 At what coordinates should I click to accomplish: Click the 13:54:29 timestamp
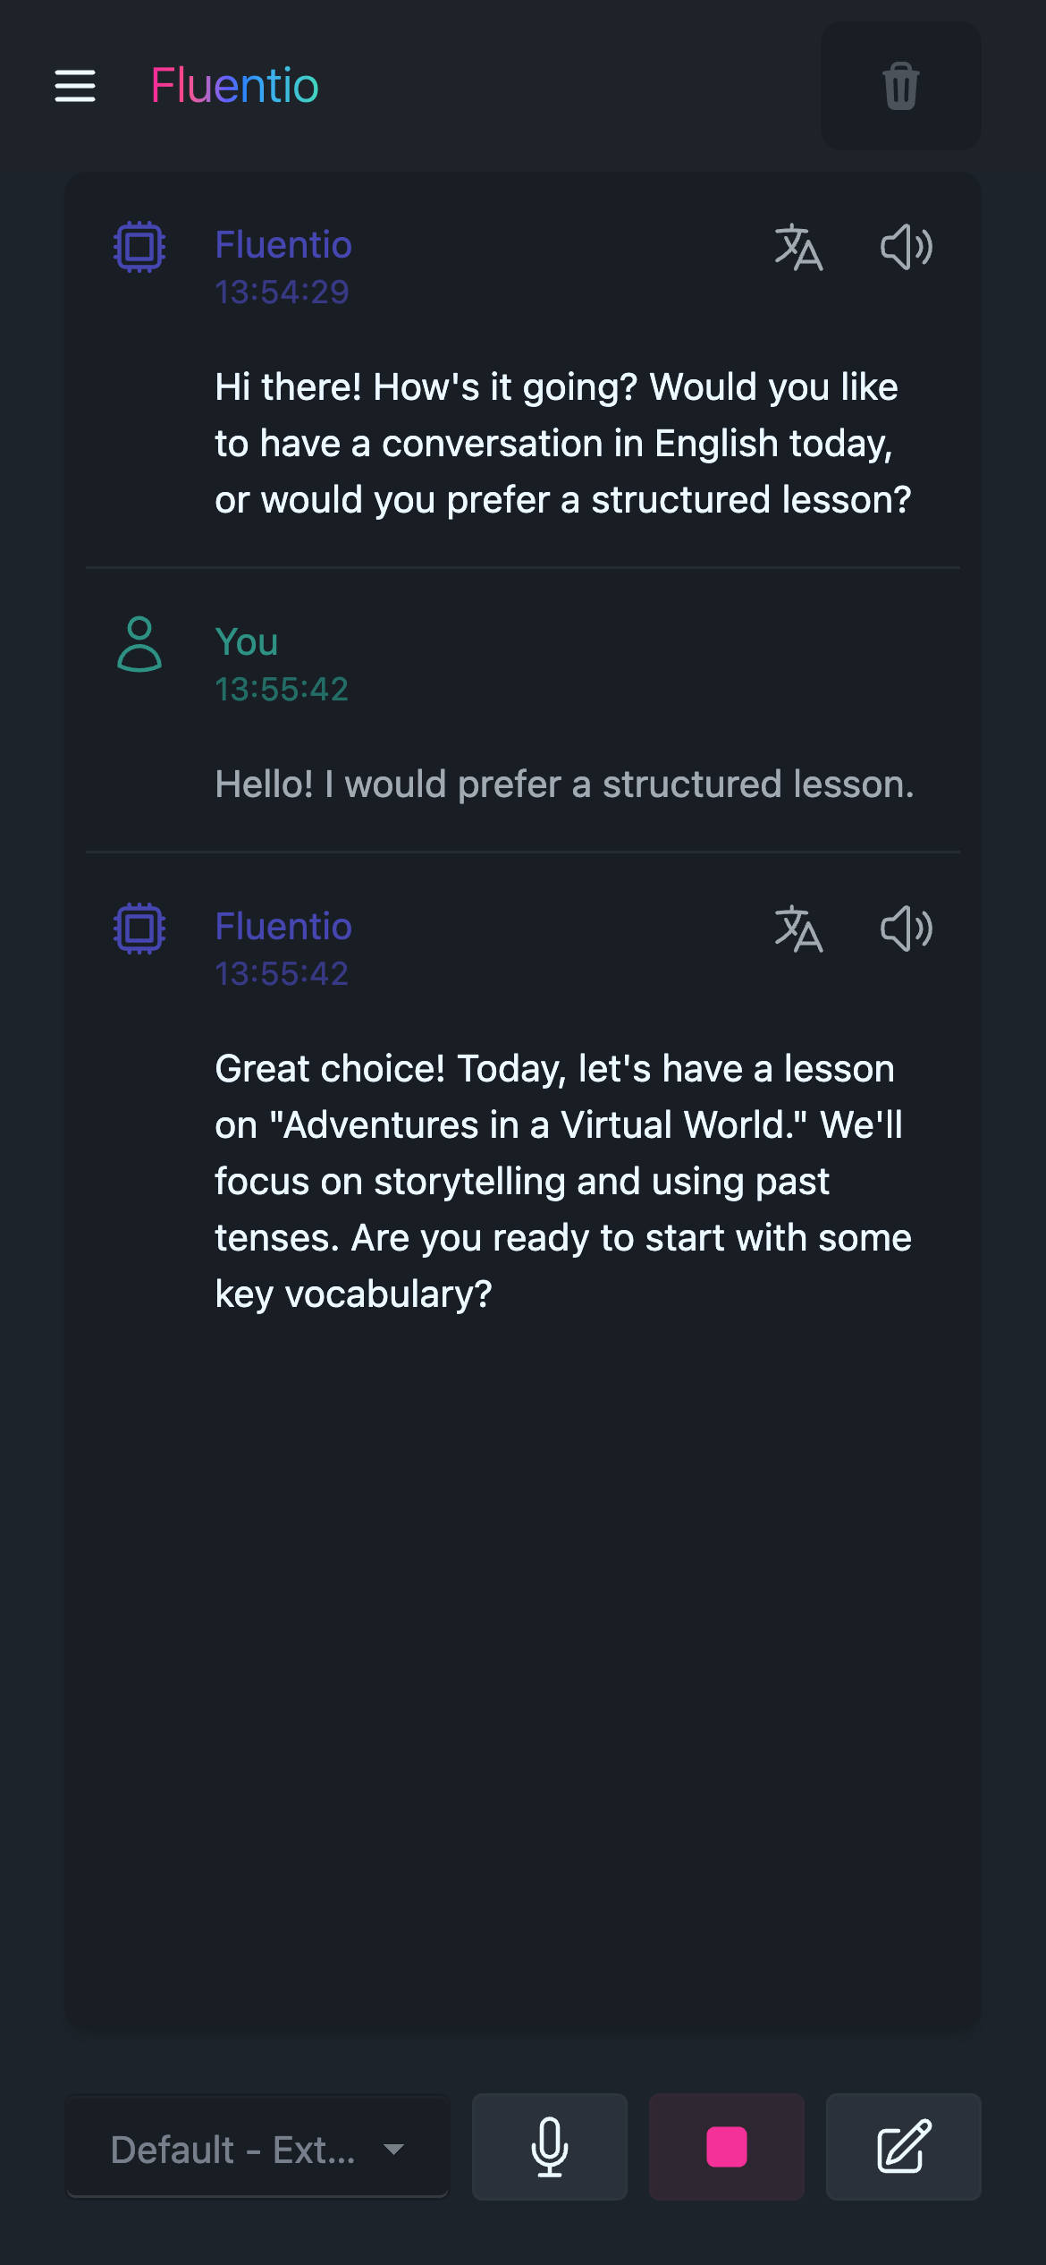pyautogui.click(x=282, y=293)
